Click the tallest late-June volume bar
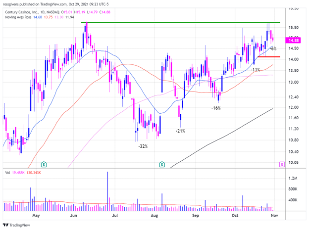Image resolution: width=309 pixels, height=230 pixels. [x=107, y=191]
